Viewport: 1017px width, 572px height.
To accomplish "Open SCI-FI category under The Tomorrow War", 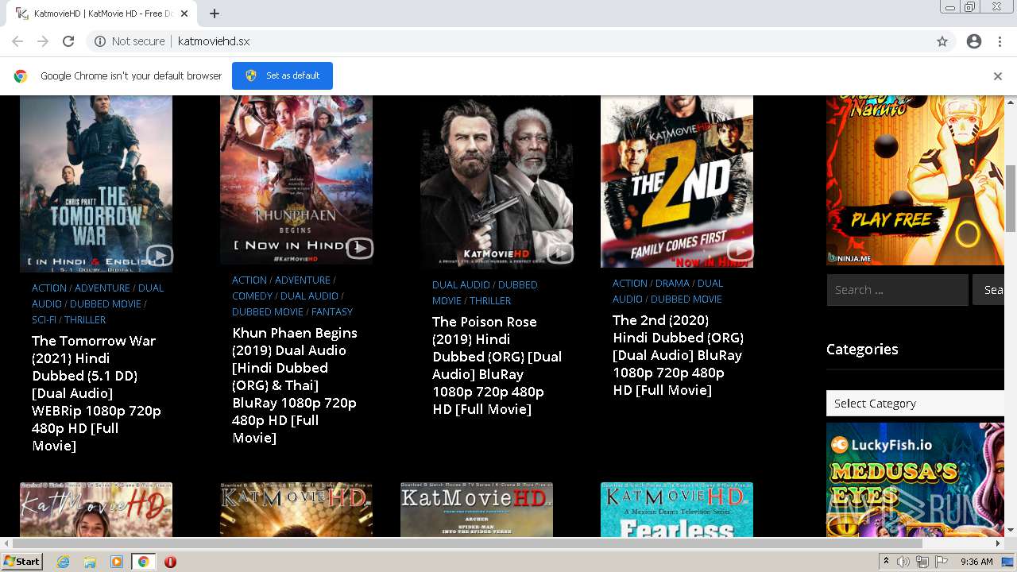I will pos(44,319).
